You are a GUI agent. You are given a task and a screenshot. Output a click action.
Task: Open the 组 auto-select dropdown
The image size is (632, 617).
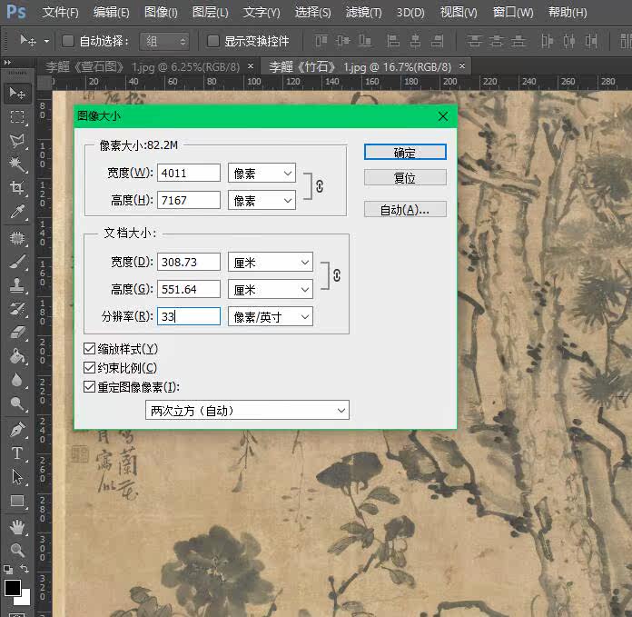tap(164, 41)
